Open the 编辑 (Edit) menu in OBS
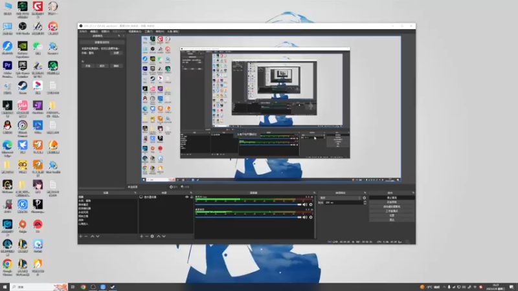The width and height of the screenshot is (518, 291). (94, 32)
